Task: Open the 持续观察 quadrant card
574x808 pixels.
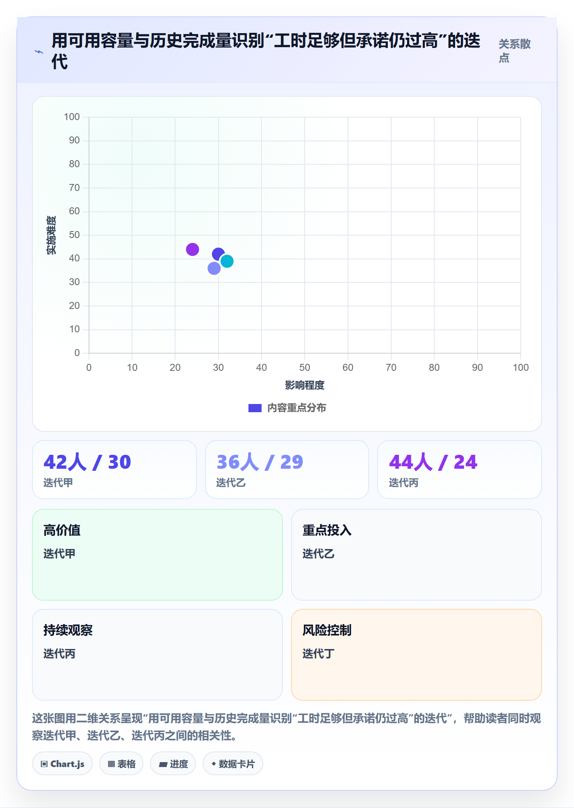Action: [157, 655]
